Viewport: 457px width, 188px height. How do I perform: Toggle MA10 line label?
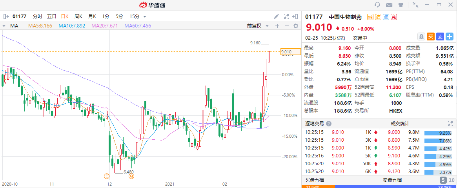pyautogui.click(x=72, y=26)
